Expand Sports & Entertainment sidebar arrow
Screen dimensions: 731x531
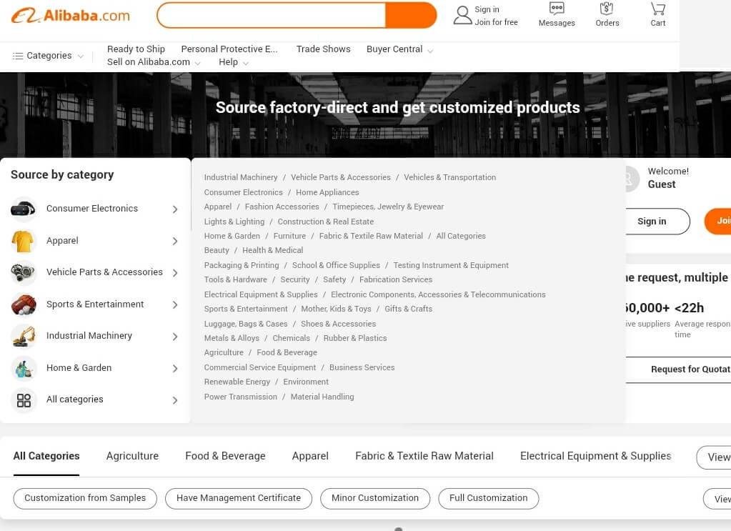pos(175,305)
